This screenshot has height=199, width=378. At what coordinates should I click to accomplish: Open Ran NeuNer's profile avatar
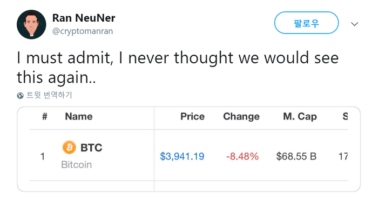point(31,24)
